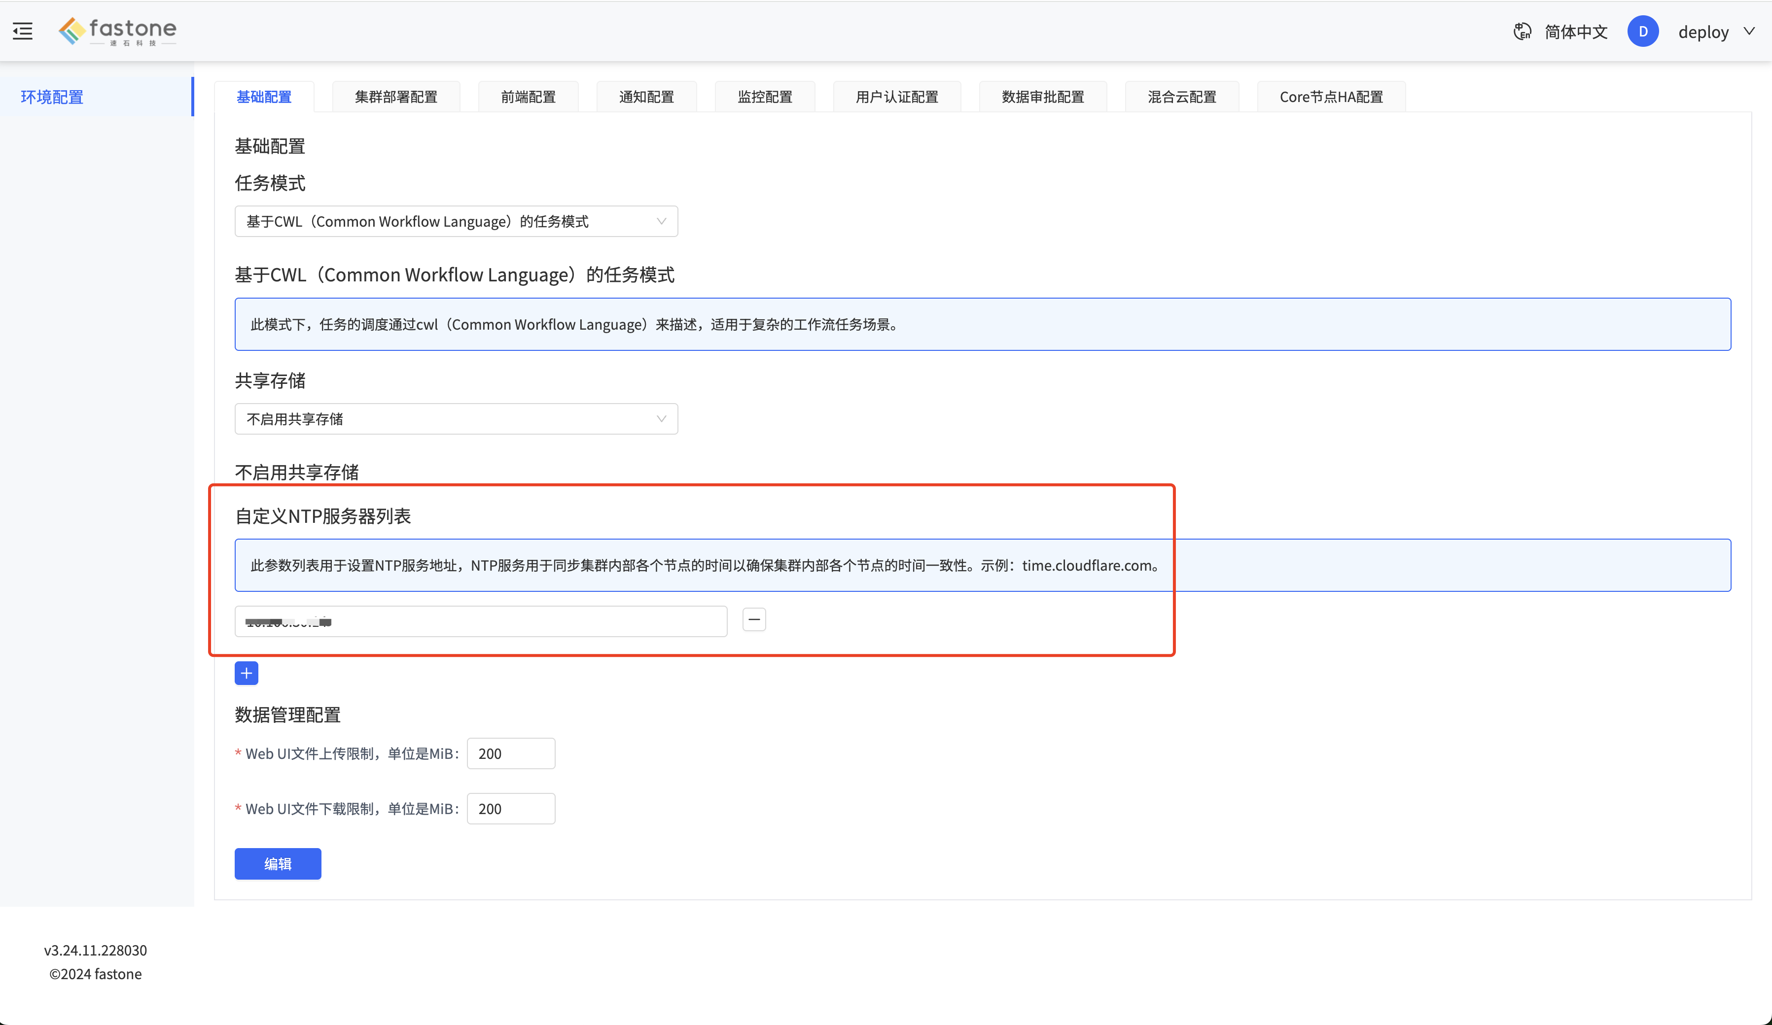Click the blue D user avatar

pyautogui.click(x=1643, y=32)
